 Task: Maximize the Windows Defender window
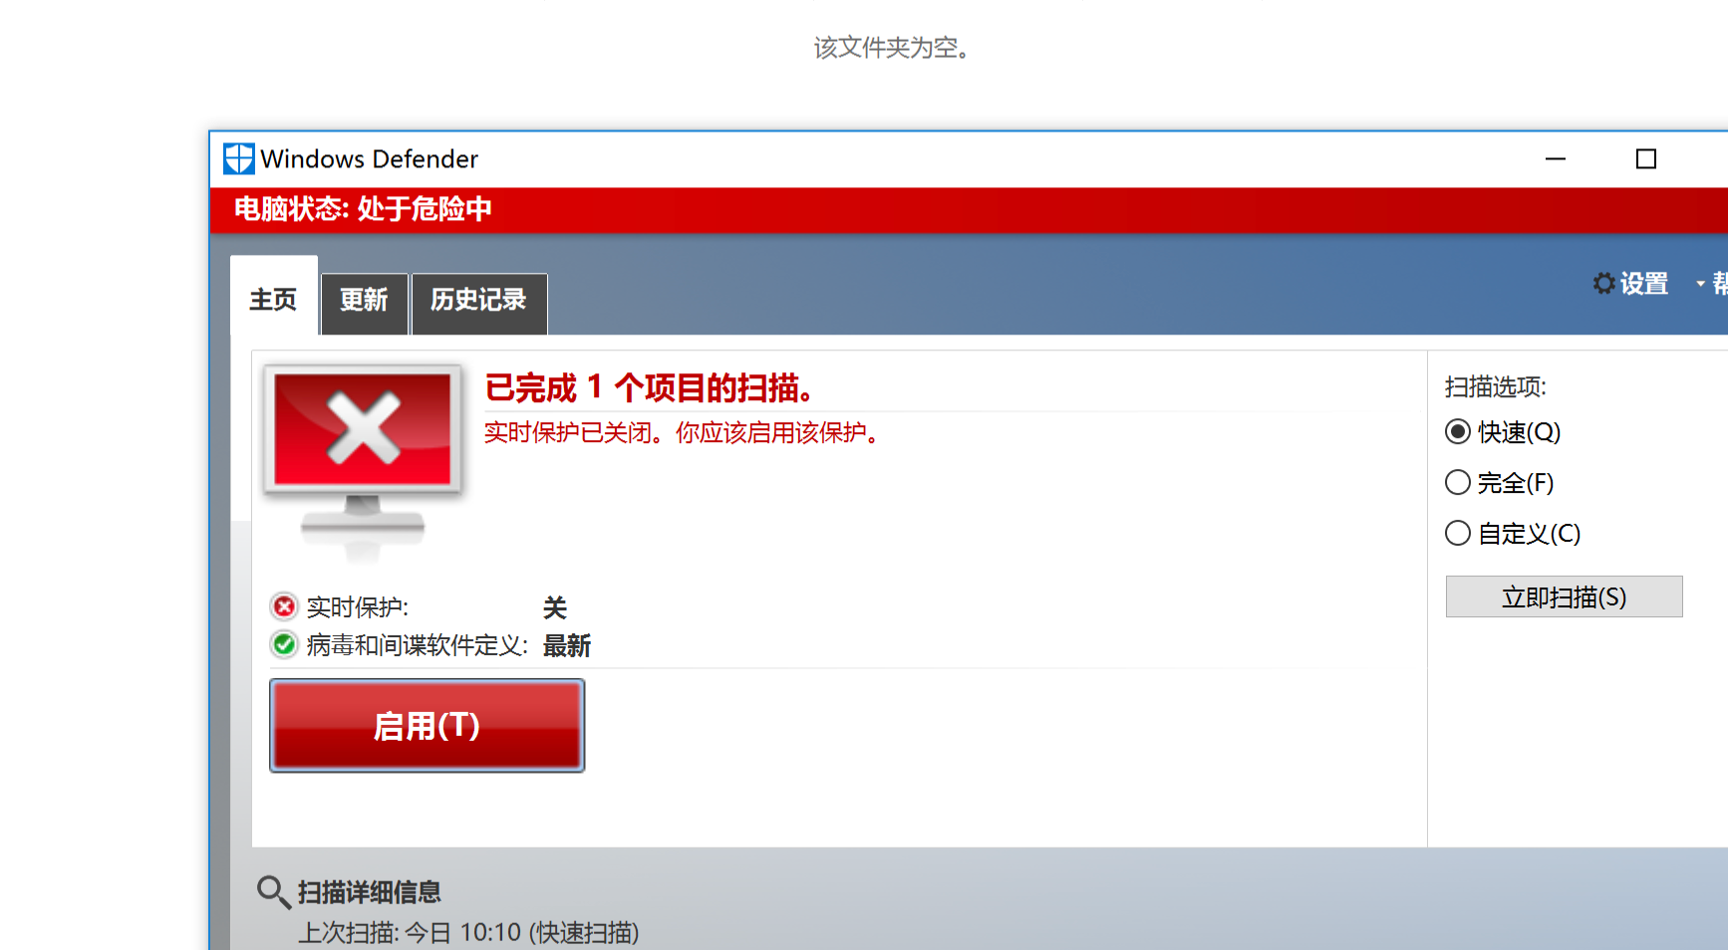tap(1646, 158)
